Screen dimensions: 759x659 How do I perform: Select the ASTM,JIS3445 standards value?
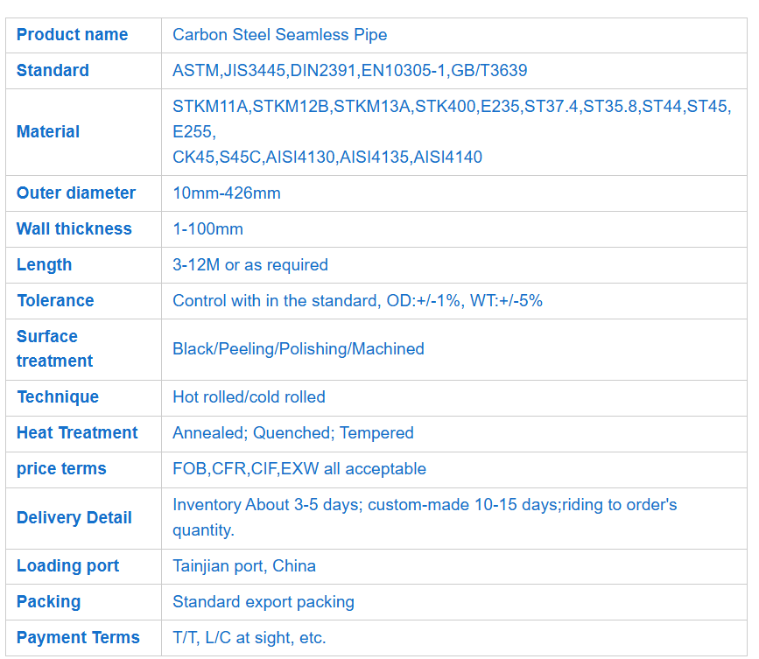click(x=349, y=71)
